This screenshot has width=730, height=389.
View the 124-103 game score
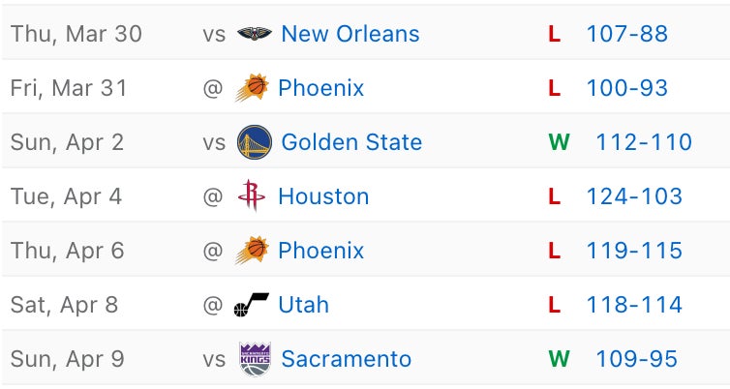tap(634, 197)
